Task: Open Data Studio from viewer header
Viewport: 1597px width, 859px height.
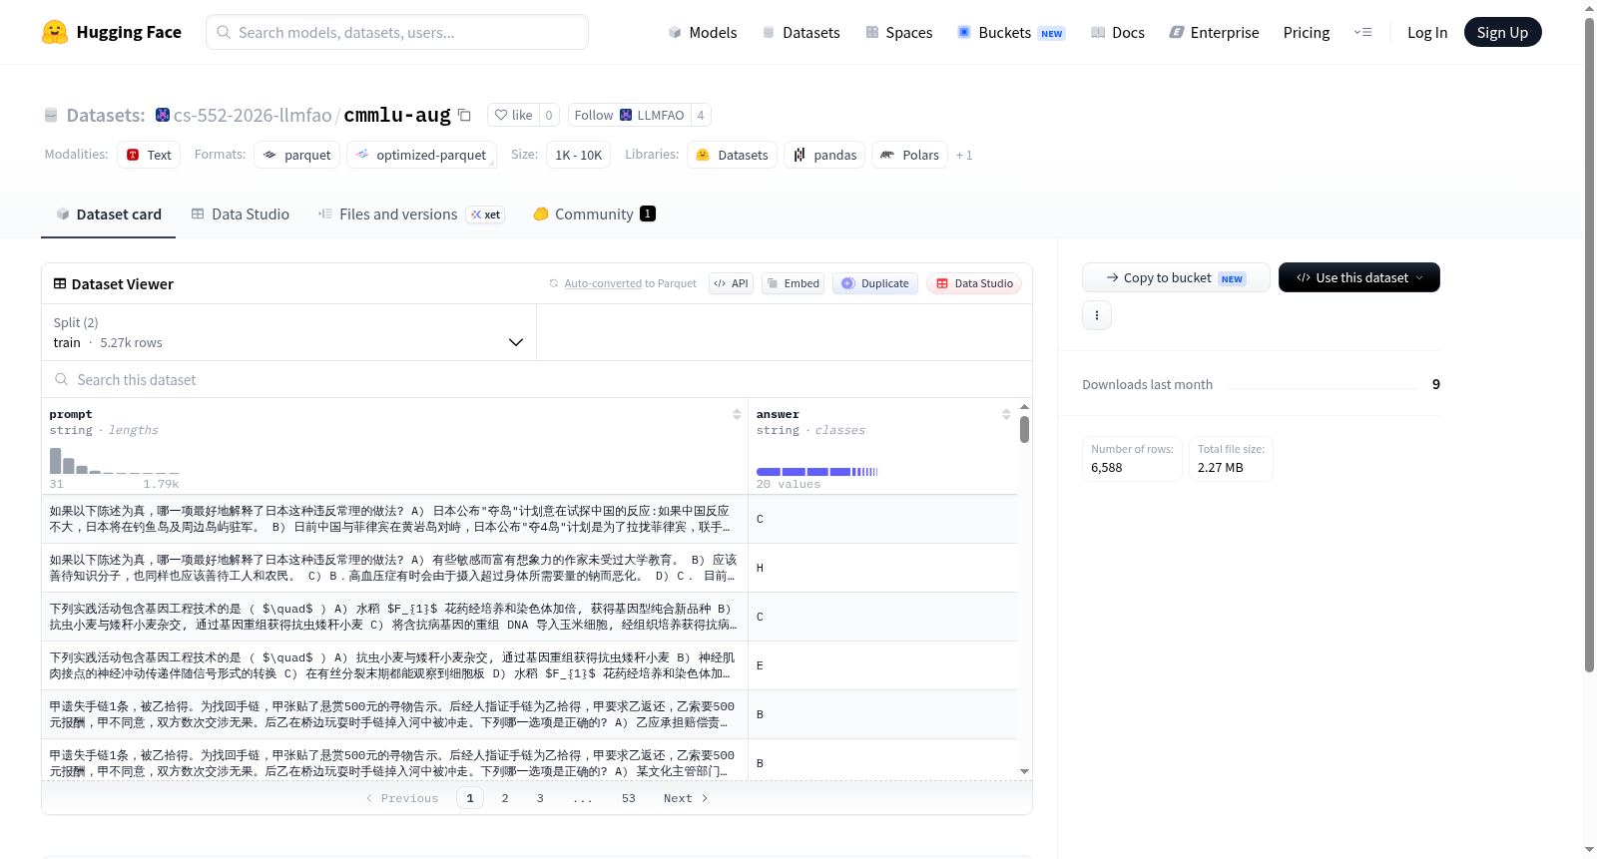Action: point(974,283)
